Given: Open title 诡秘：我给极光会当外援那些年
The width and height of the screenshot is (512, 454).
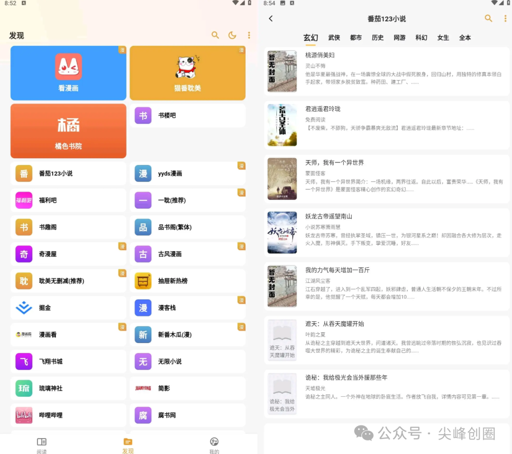Looking at the screenshot, I should point(346,378).
